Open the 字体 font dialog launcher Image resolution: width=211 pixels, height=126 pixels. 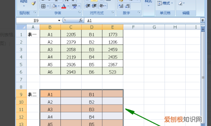(x=79, y=13)
